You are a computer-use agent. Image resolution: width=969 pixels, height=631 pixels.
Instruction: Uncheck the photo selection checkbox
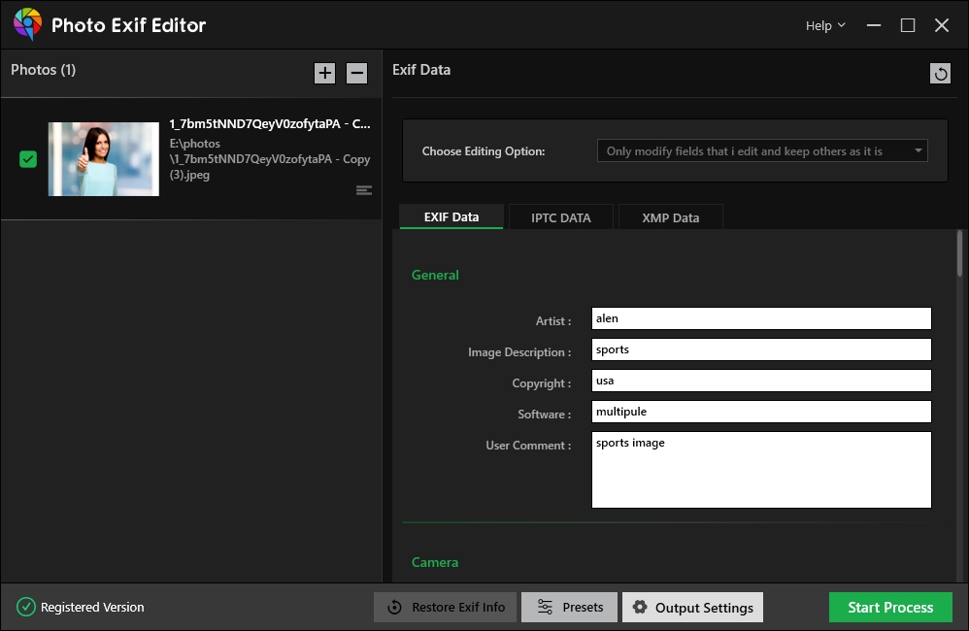(28, 159)
